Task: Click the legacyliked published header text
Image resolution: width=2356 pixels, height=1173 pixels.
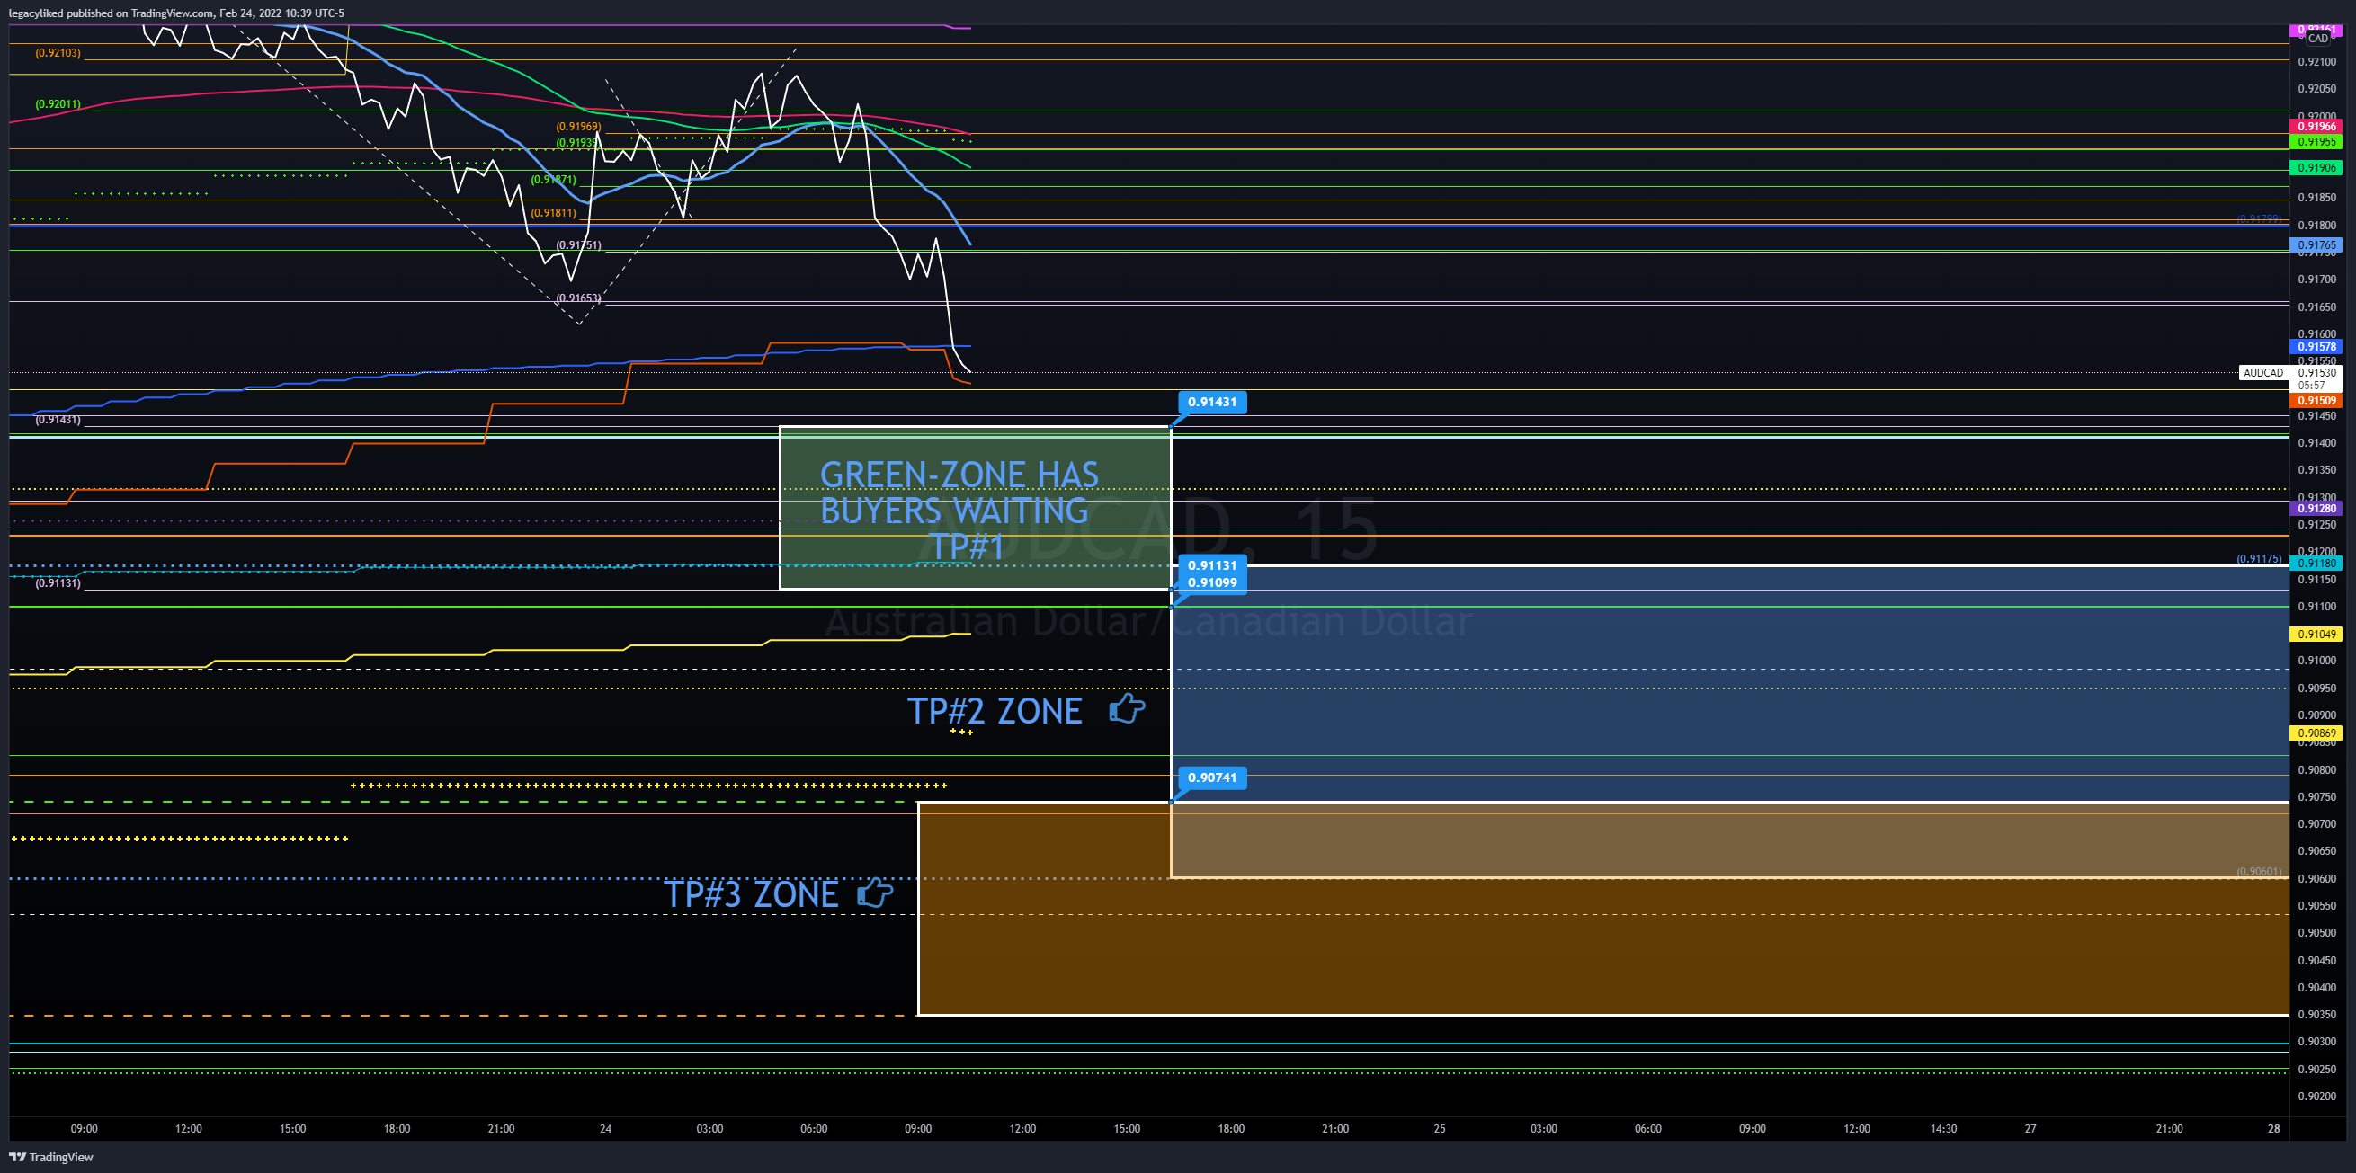Action: click(x=176, y=13)
